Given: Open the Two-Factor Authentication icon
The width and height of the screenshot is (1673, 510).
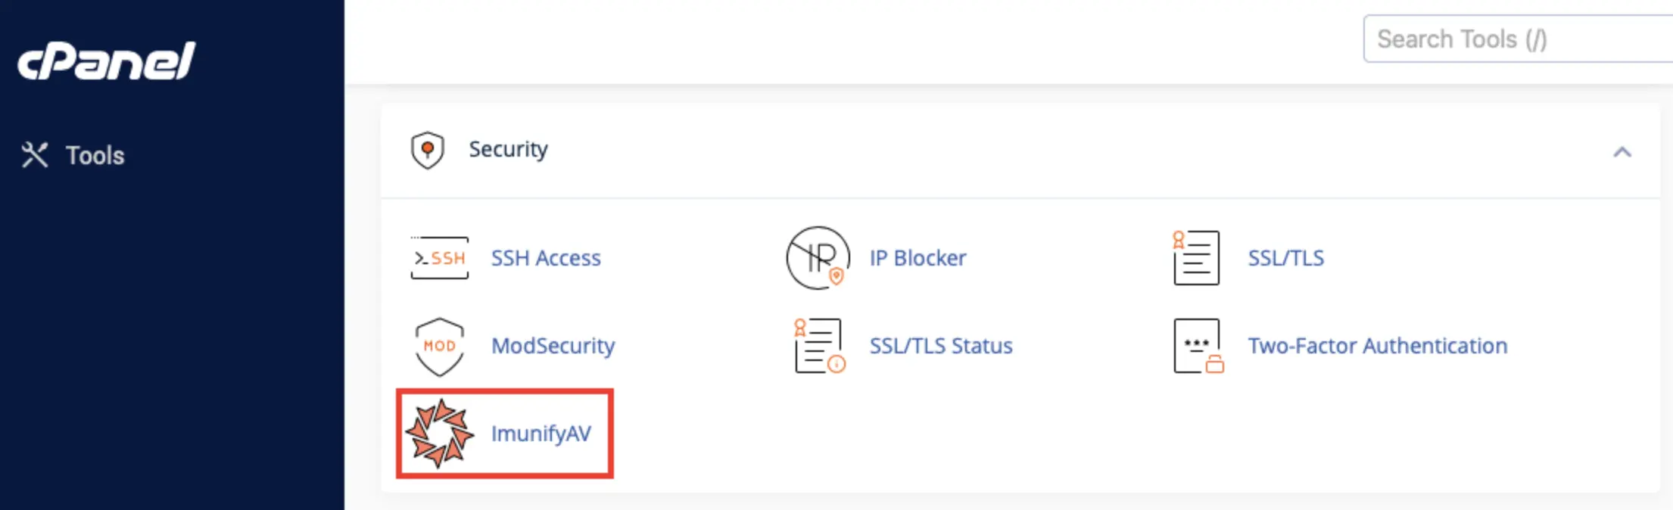Looking at the screenshot, I should click(x=1198, y=346).
